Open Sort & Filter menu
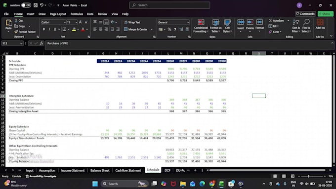 tap(296, 26)
